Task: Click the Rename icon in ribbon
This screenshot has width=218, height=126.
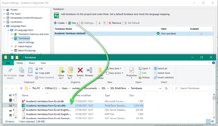Action: point(89,70)
